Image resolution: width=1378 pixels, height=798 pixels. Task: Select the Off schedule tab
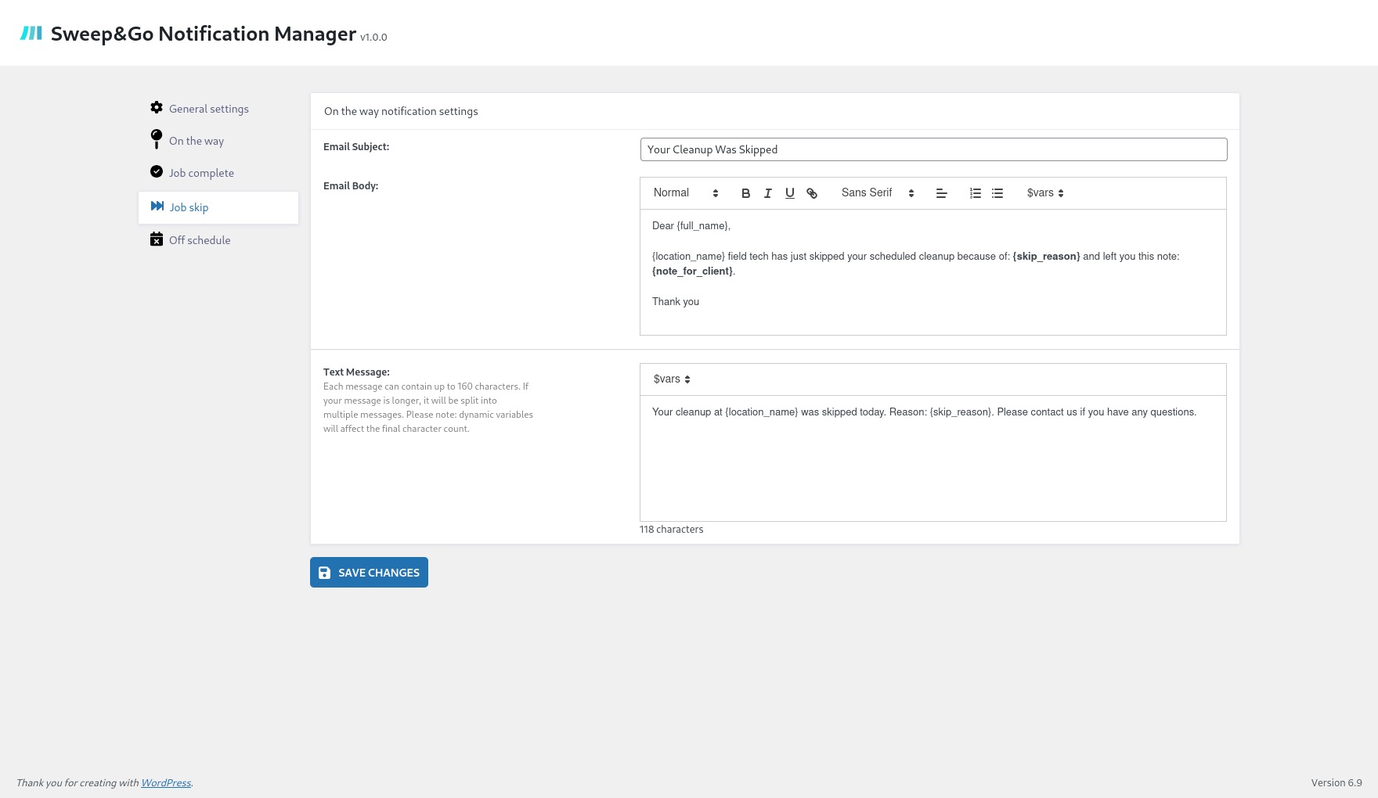point(200,240)
